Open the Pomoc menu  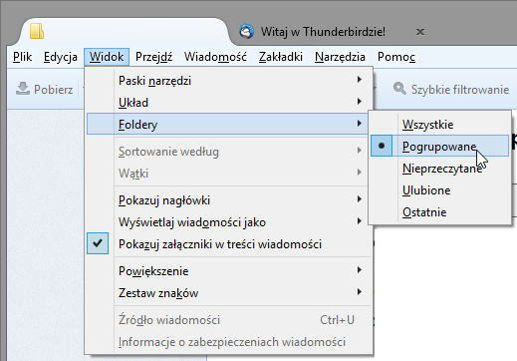tap(396, 57)
